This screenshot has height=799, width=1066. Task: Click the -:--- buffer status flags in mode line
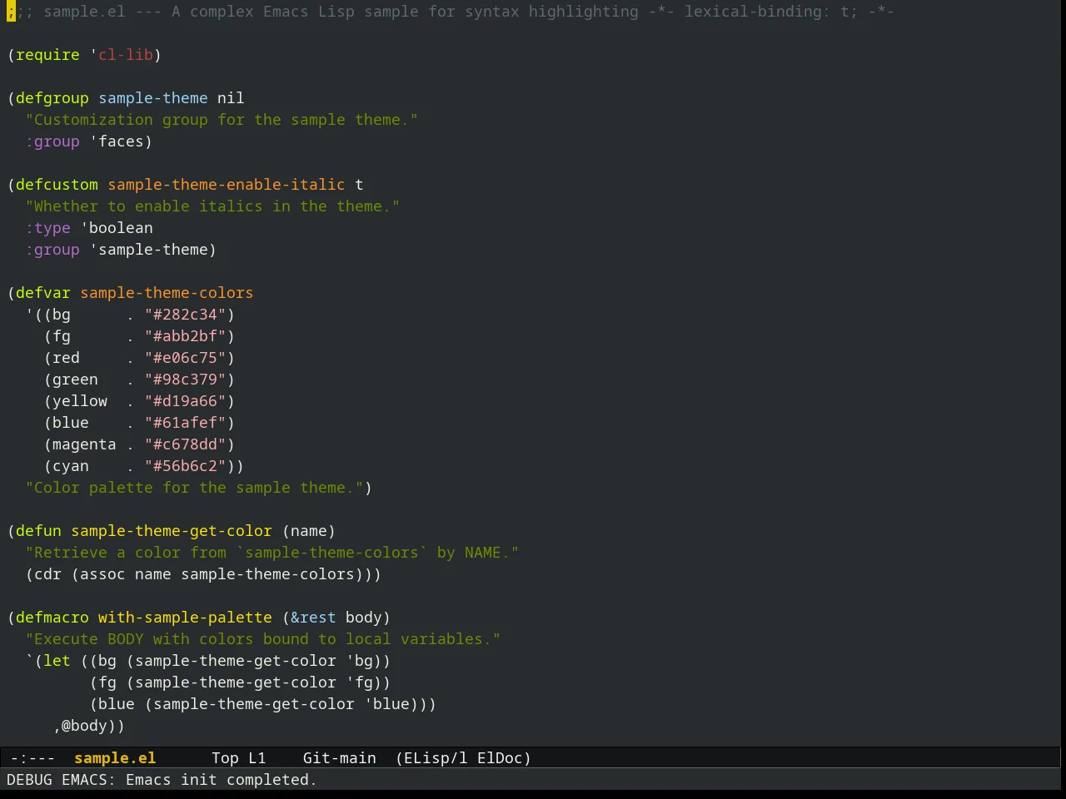tap(32, 758)
